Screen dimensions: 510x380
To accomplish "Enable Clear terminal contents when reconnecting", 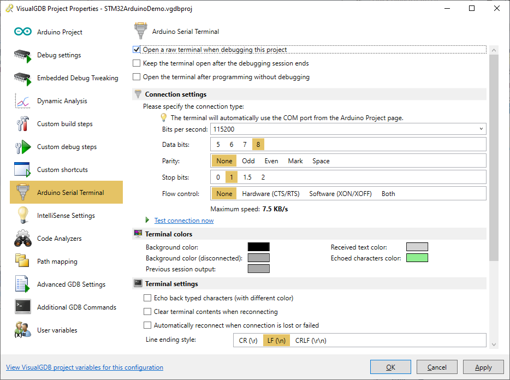I will [147, 311].
